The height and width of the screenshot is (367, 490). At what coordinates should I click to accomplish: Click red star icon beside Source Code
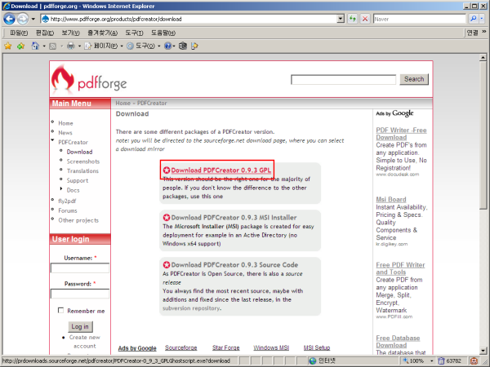(167, 265)
